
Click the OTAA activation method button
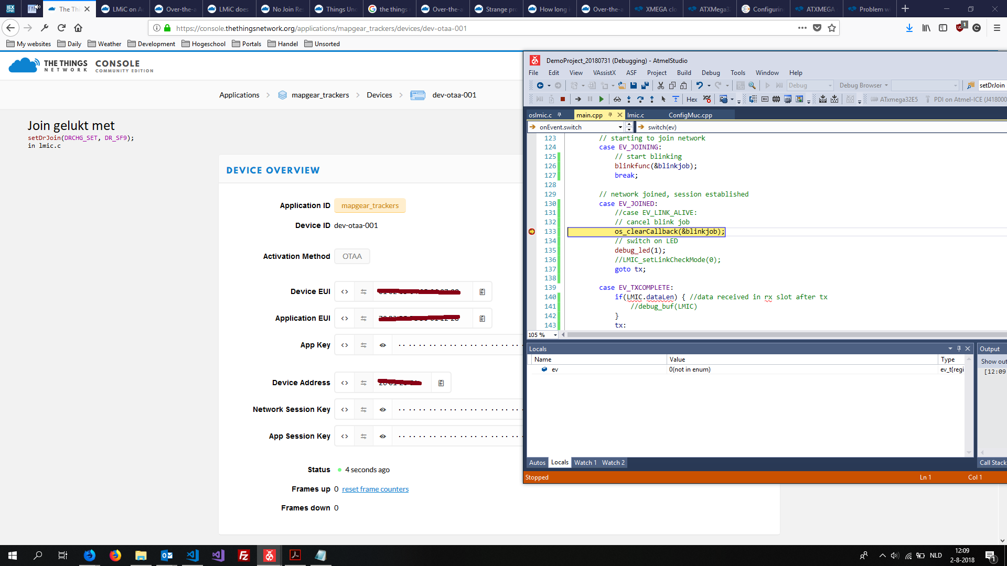(x=352, y=256)
